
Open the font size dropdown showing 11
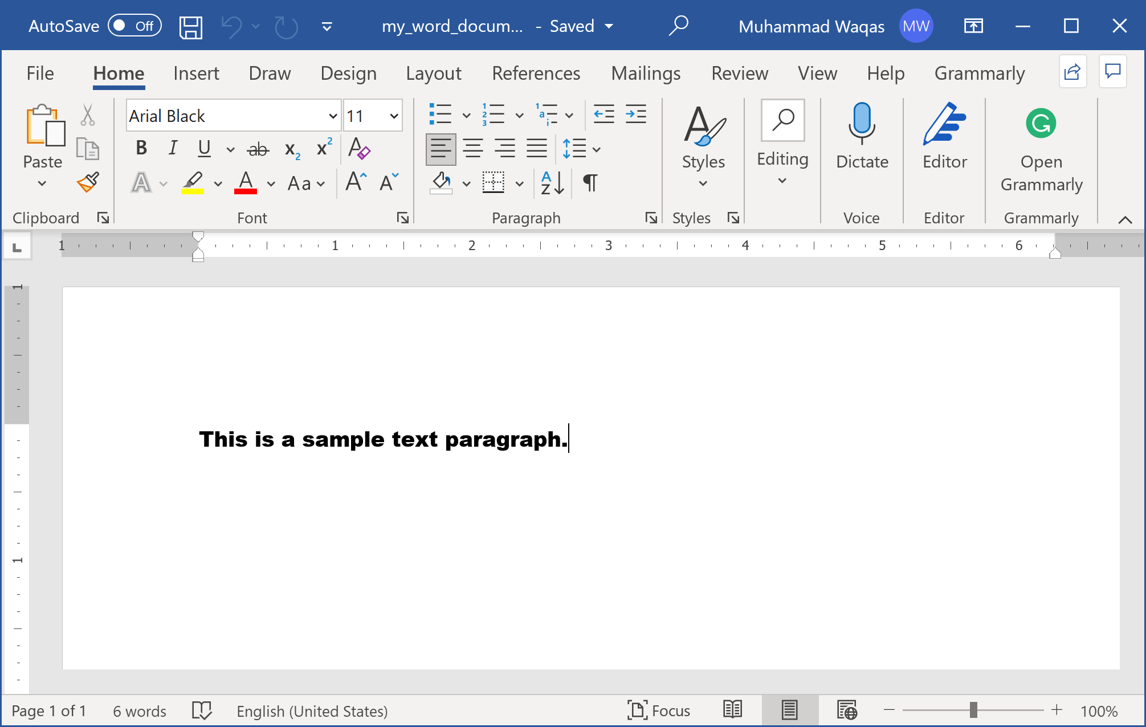click(x=394, y=116)
